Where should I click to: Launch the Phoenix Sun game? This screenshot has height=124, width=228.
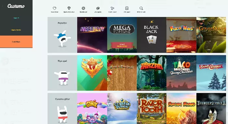92,73
